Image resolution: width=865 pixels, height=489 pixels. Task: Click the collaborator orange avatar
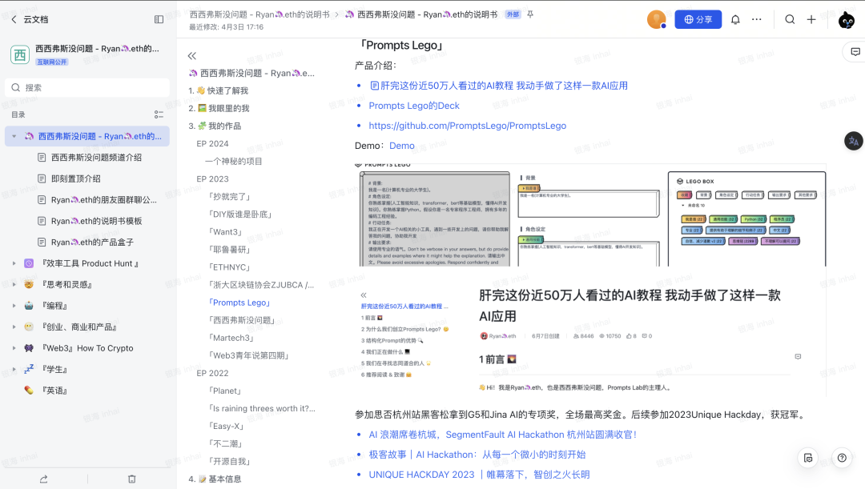click(656, 19)
